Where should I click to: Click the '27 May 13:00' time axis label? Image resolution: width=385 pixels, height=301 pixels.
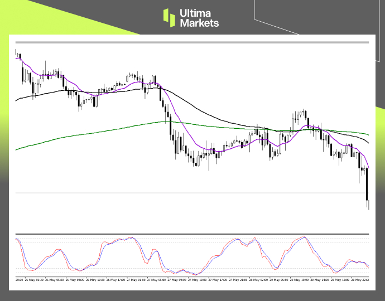click(x=197, y=280)
